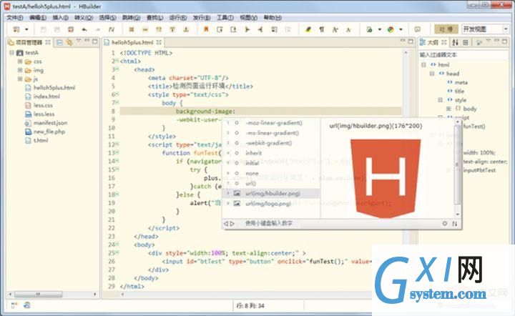Image resolution: width=515 pixels, height=316 pixels.
Task: Close the helloh5plus.html editor tab
Action: click(159, 42)
